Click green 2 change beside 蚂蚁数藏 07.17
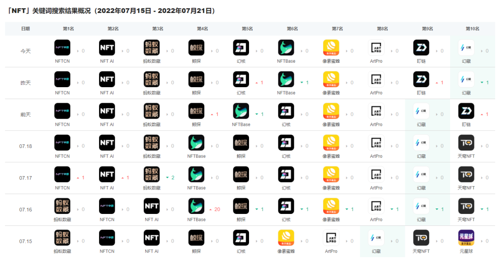The image size is (498, 260). tap(173, 178)
